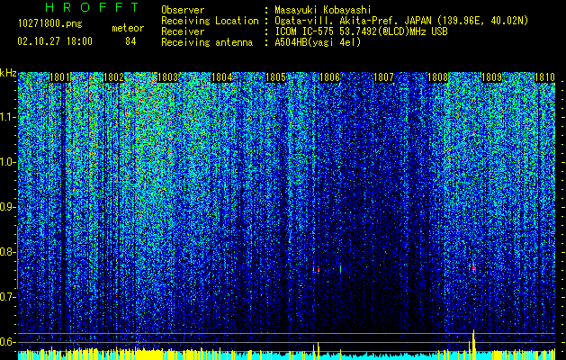Click the meteor count value 84
The image size is (566, 360).
tap(130, 41)
